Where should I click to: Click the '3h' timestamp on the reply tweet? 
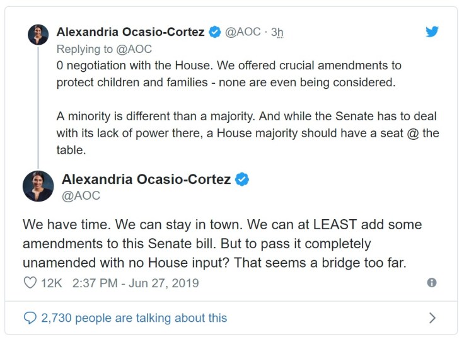pos(277,32)
